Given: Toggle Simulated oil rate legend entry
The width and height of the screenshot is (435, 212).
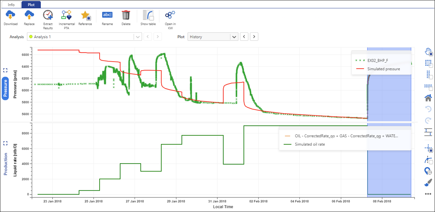Looking at the screenshot, I should [304, 144].
